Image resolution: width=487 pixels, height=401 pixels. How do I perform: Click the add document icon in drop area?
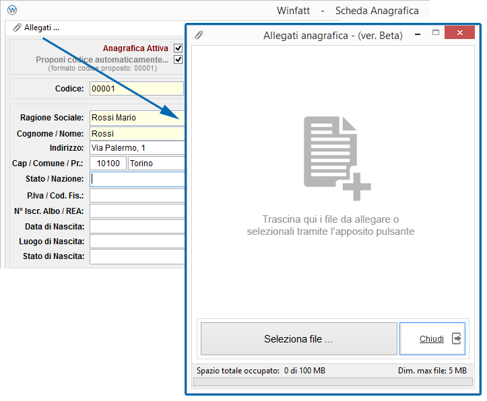pyautogui.click(x=337, y=159)
